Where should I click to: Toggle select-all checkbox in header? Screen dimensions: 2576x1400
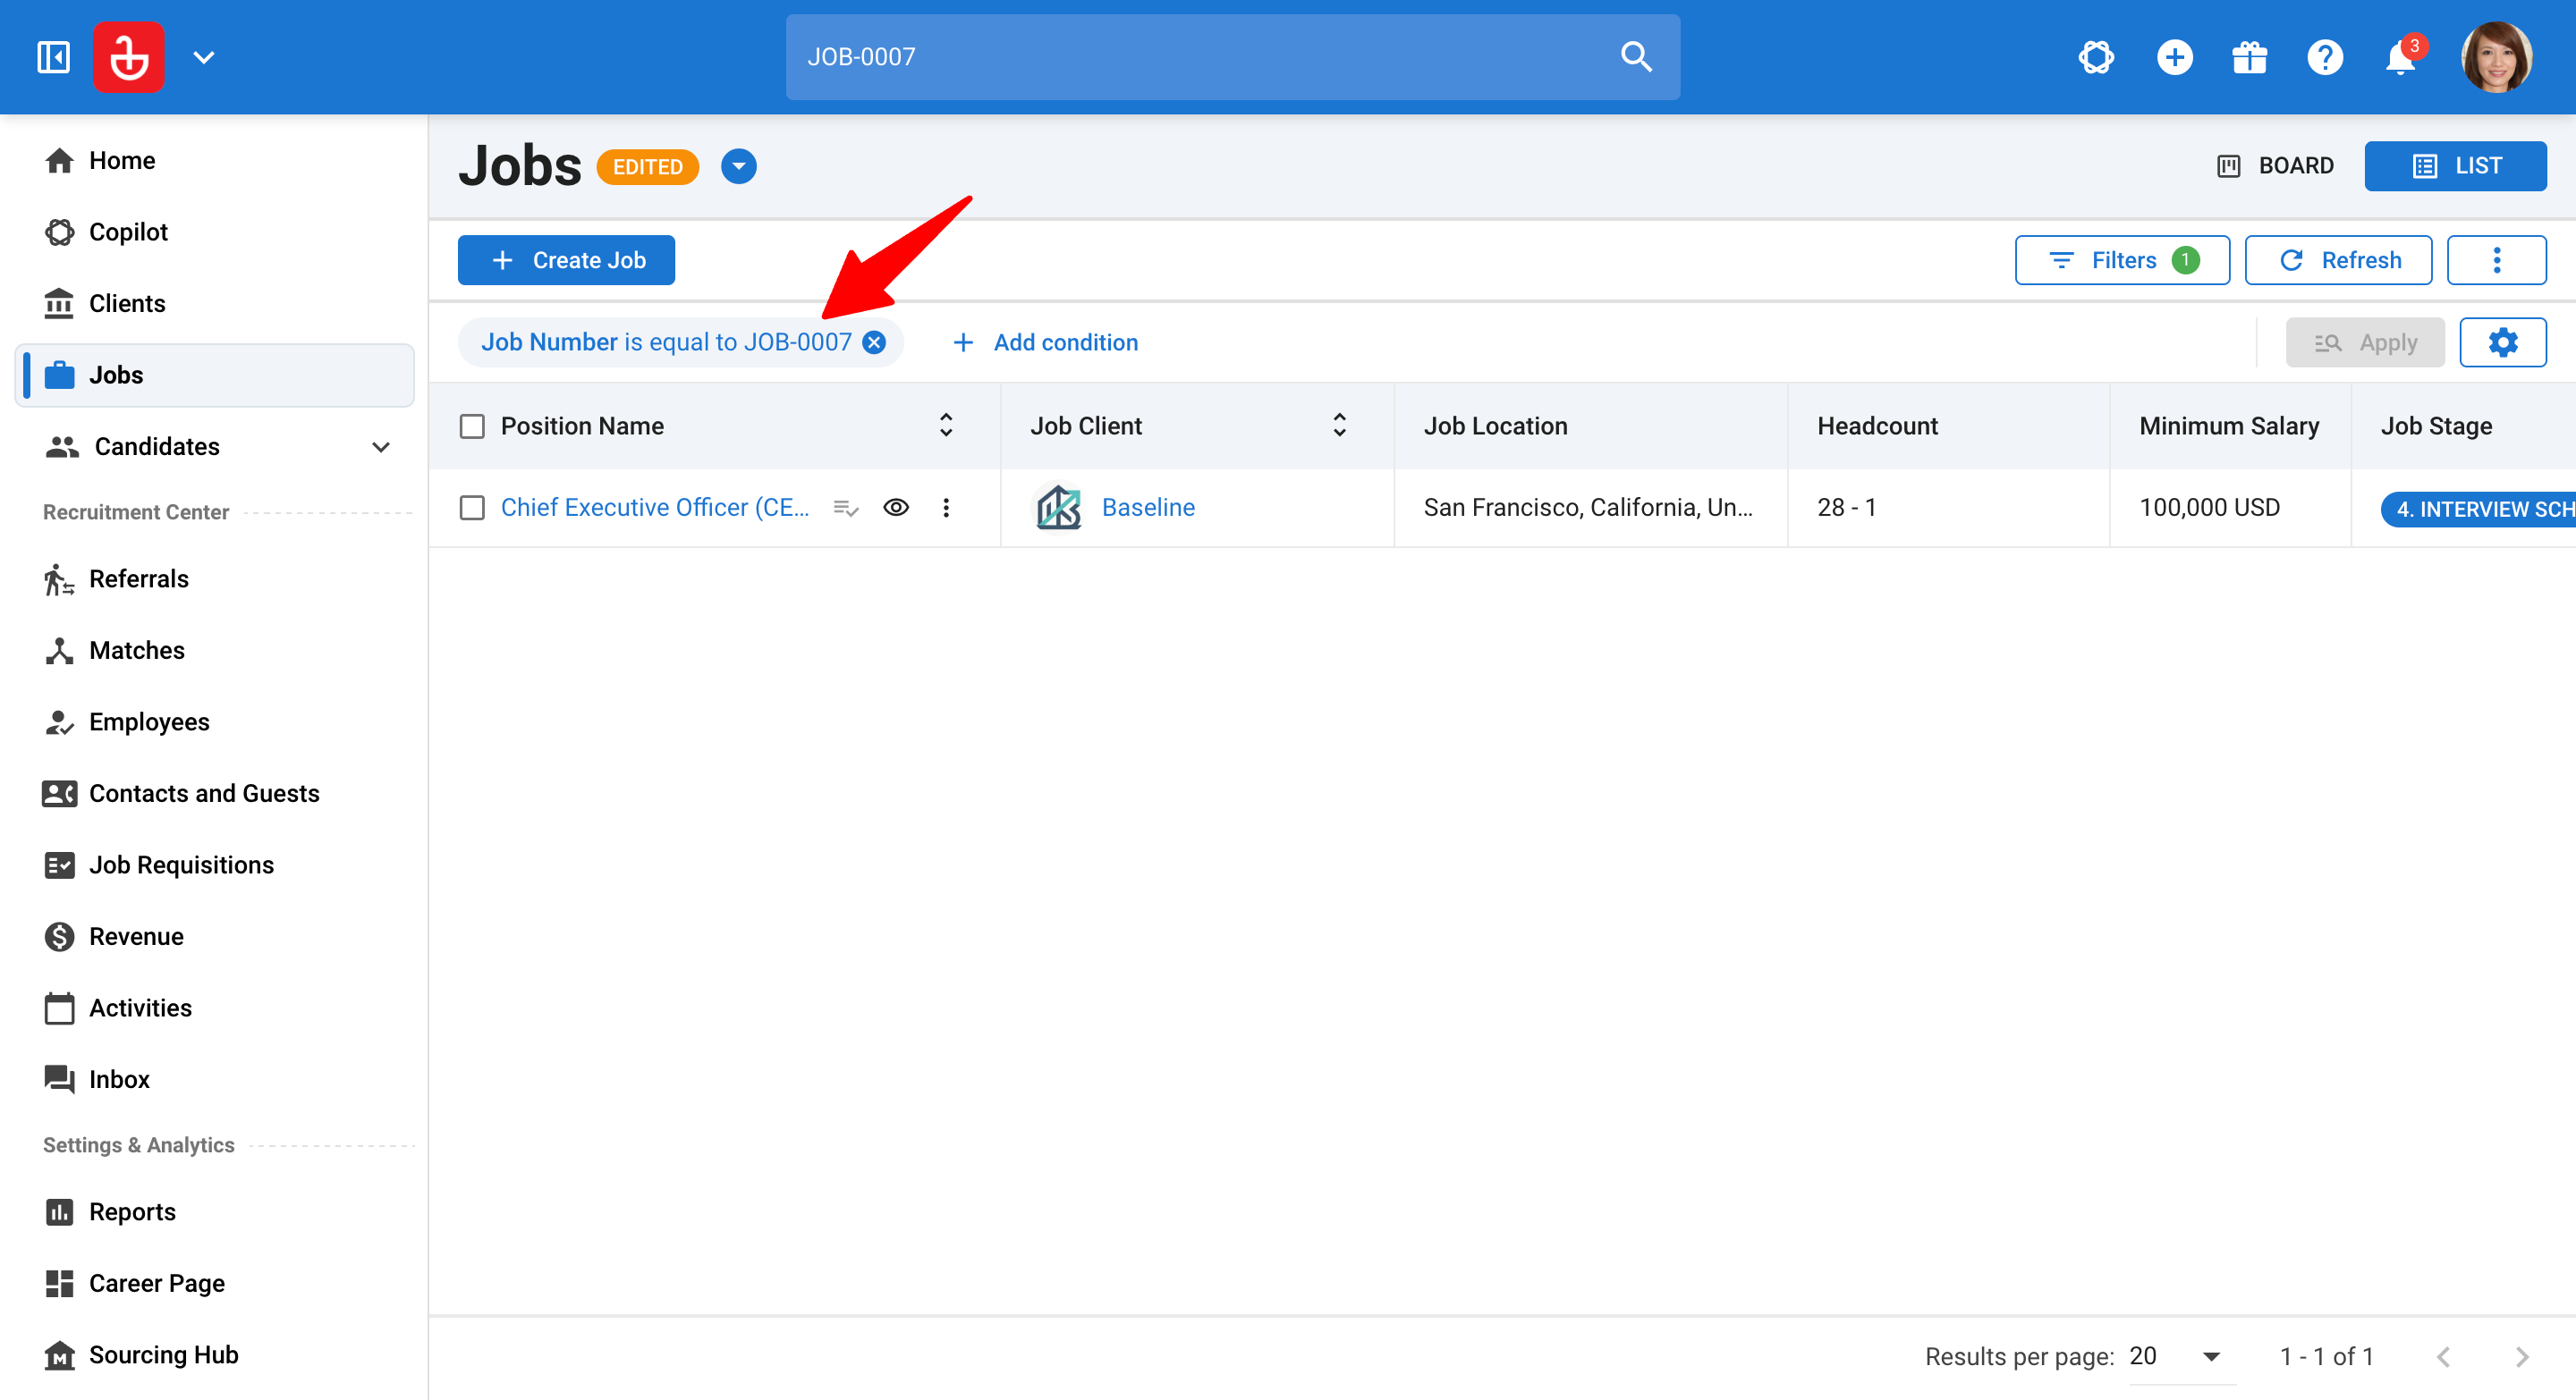[x=472, y=426]
